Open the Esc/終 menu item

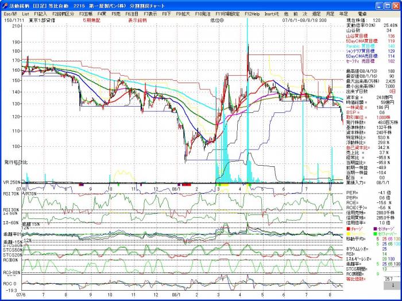[10, 14]
